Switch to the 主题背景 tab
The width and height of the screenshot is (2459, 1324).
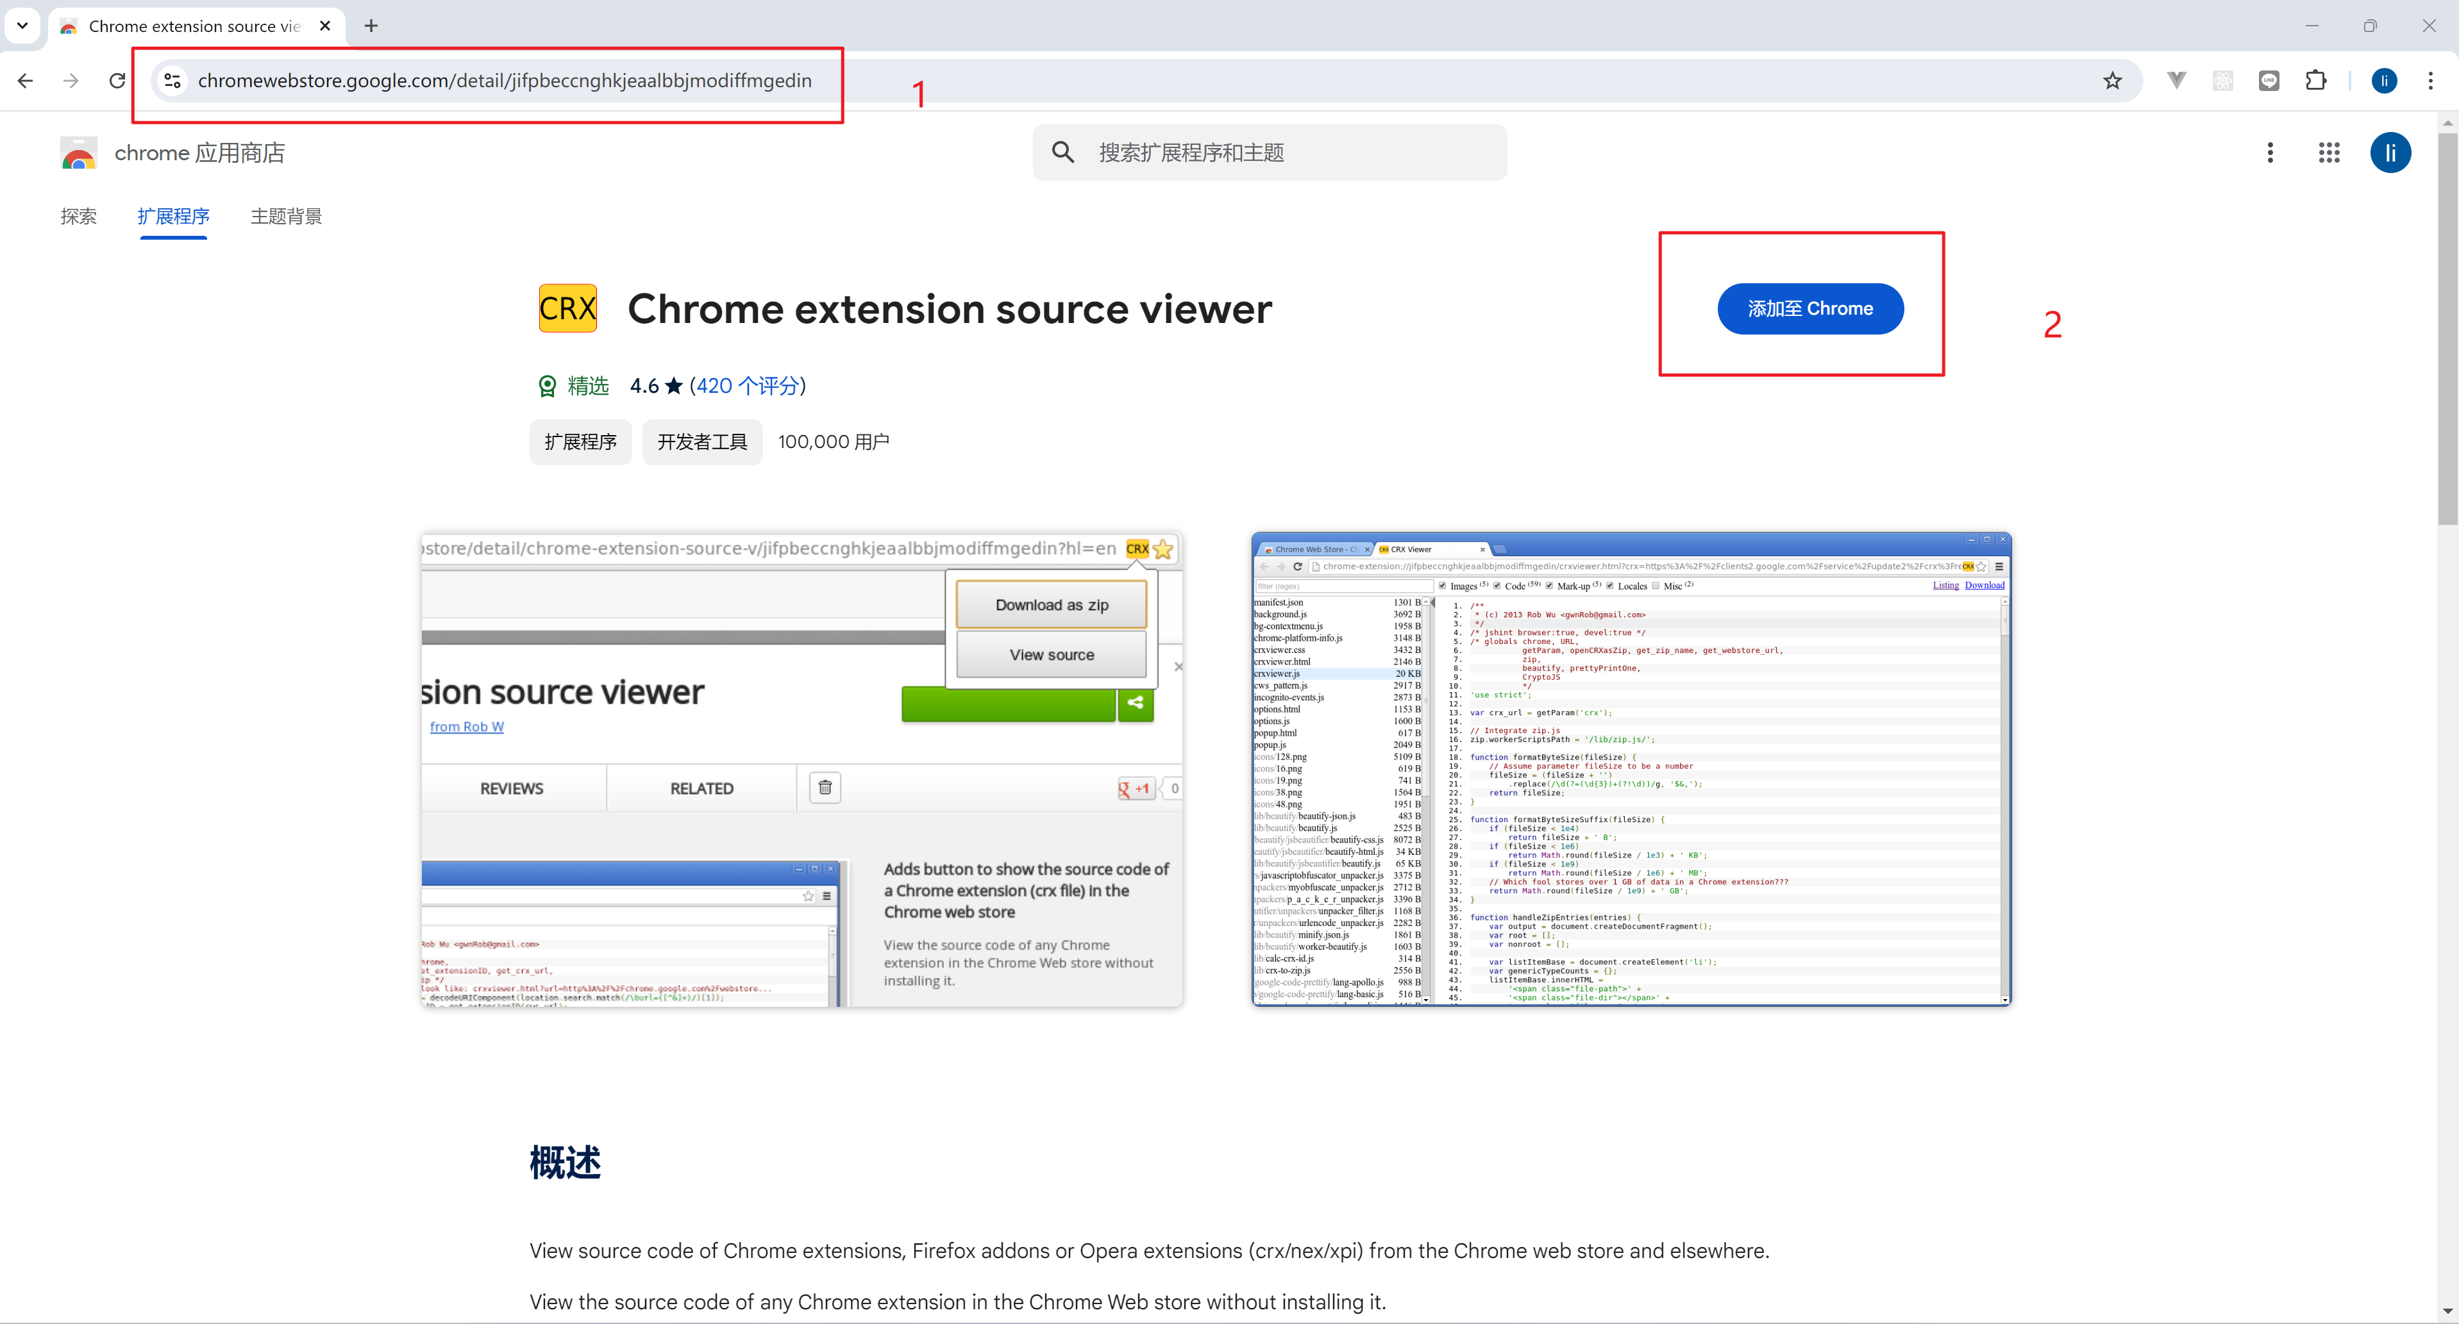[287, 217]
